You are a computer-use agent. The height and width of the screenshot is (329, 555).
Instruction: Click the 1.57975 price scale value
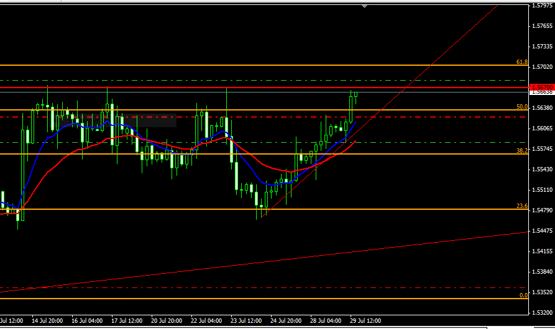542,6
